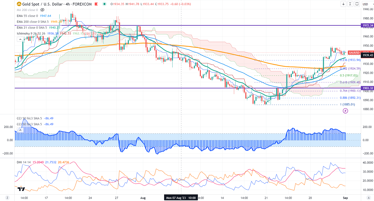Viewport: 374px width, 201px height.
Task: Click the Aug label on the time axis
Action: click(x=143, y=198)
